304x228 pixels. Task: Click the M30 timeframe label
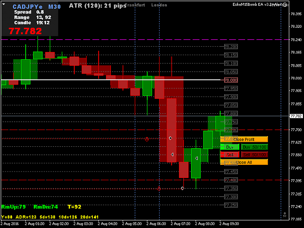pos(54,7)
